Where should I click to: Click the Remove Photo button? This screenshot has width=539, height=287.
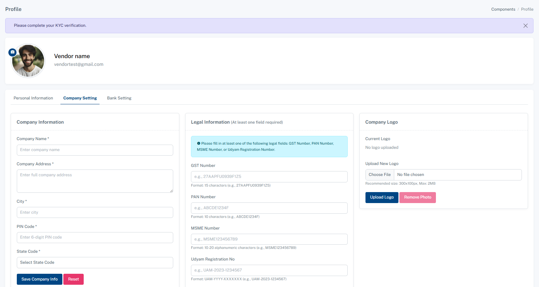tap(417, 197)
